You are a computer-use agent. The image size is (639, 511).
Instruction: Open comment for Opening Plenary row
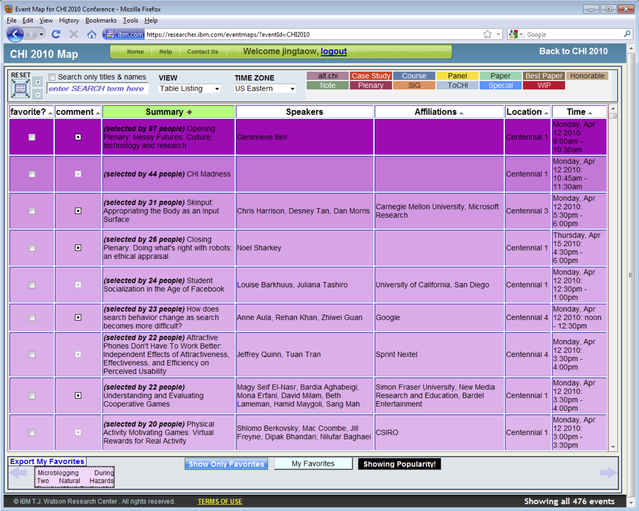[78, 137]
